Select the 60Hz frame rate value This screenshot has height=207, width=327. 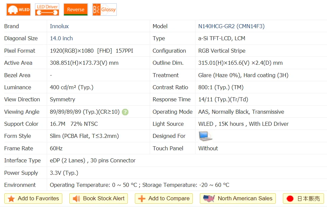click(56, 148)
